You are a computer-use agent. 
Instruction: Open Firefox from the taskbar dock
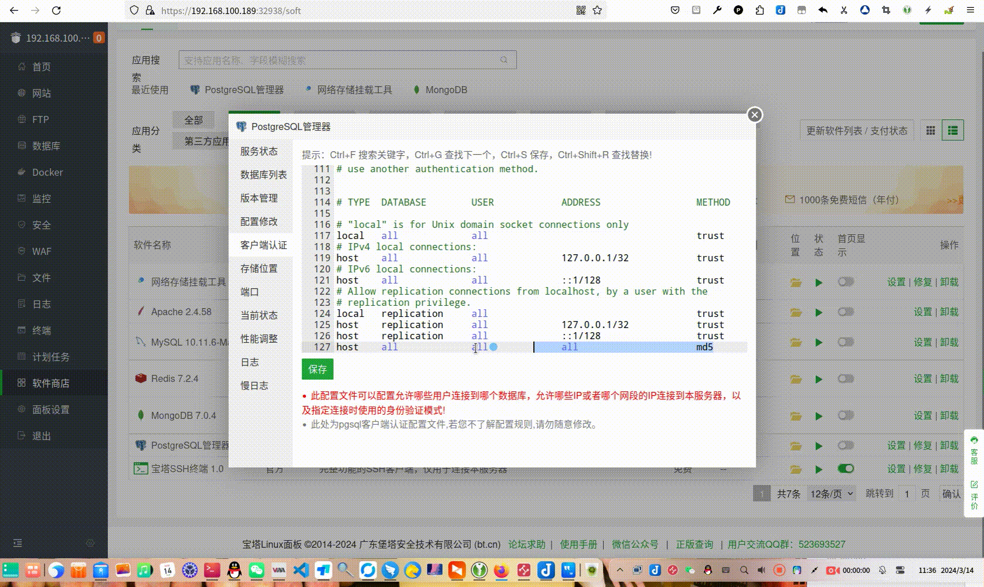(x=501, y=570)
